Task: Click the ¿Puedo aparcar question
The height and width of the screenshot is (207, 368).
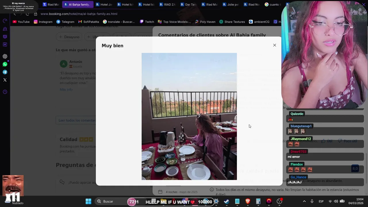Action: tap(82, 182)
